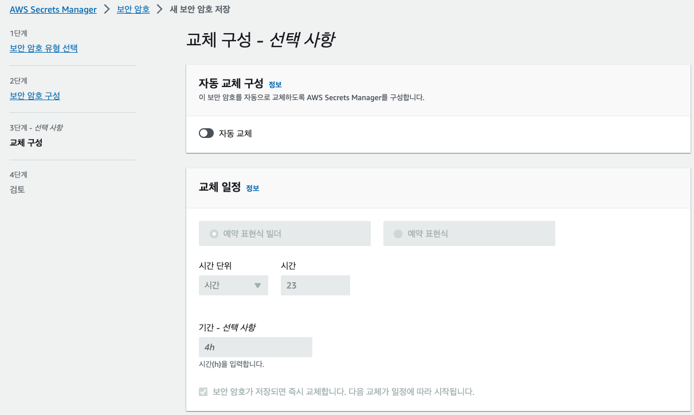Toggle the 자동 교체 switch on
Screen dimensions: 694x415
click(x=206, y=133)
